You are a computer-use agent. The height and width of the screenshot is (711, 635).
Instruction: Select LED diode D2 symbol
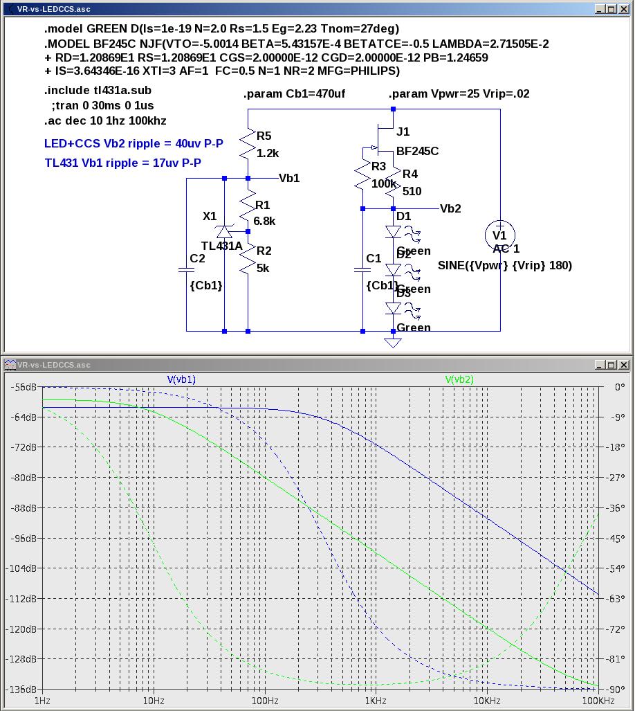coord(393,270)
